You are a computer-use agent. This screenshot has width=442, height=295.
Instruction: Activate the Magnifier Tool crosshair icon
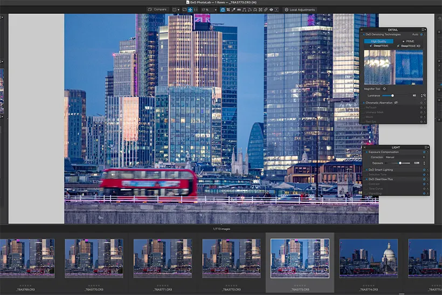pyautogui.click(x=384, y=89)
